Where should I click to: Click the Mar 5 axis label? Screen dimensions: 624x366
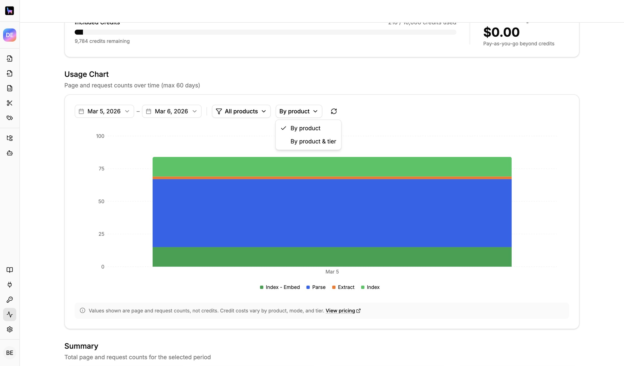[332, 272]
